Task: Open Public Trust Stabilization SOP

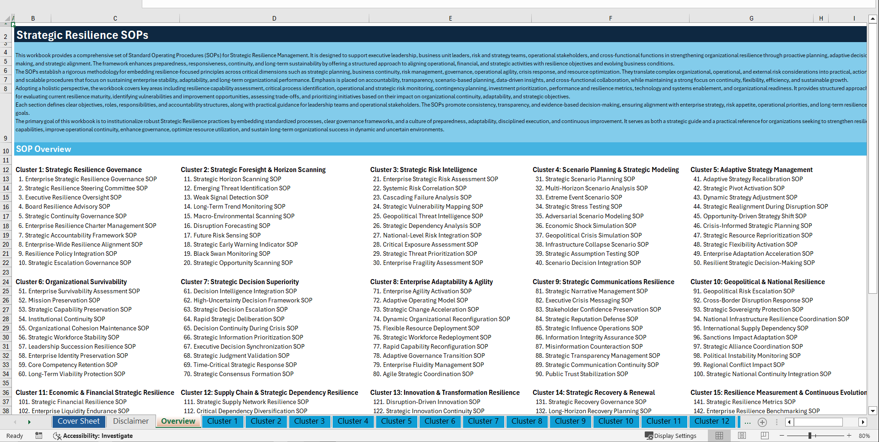Action: click(582, 374)
